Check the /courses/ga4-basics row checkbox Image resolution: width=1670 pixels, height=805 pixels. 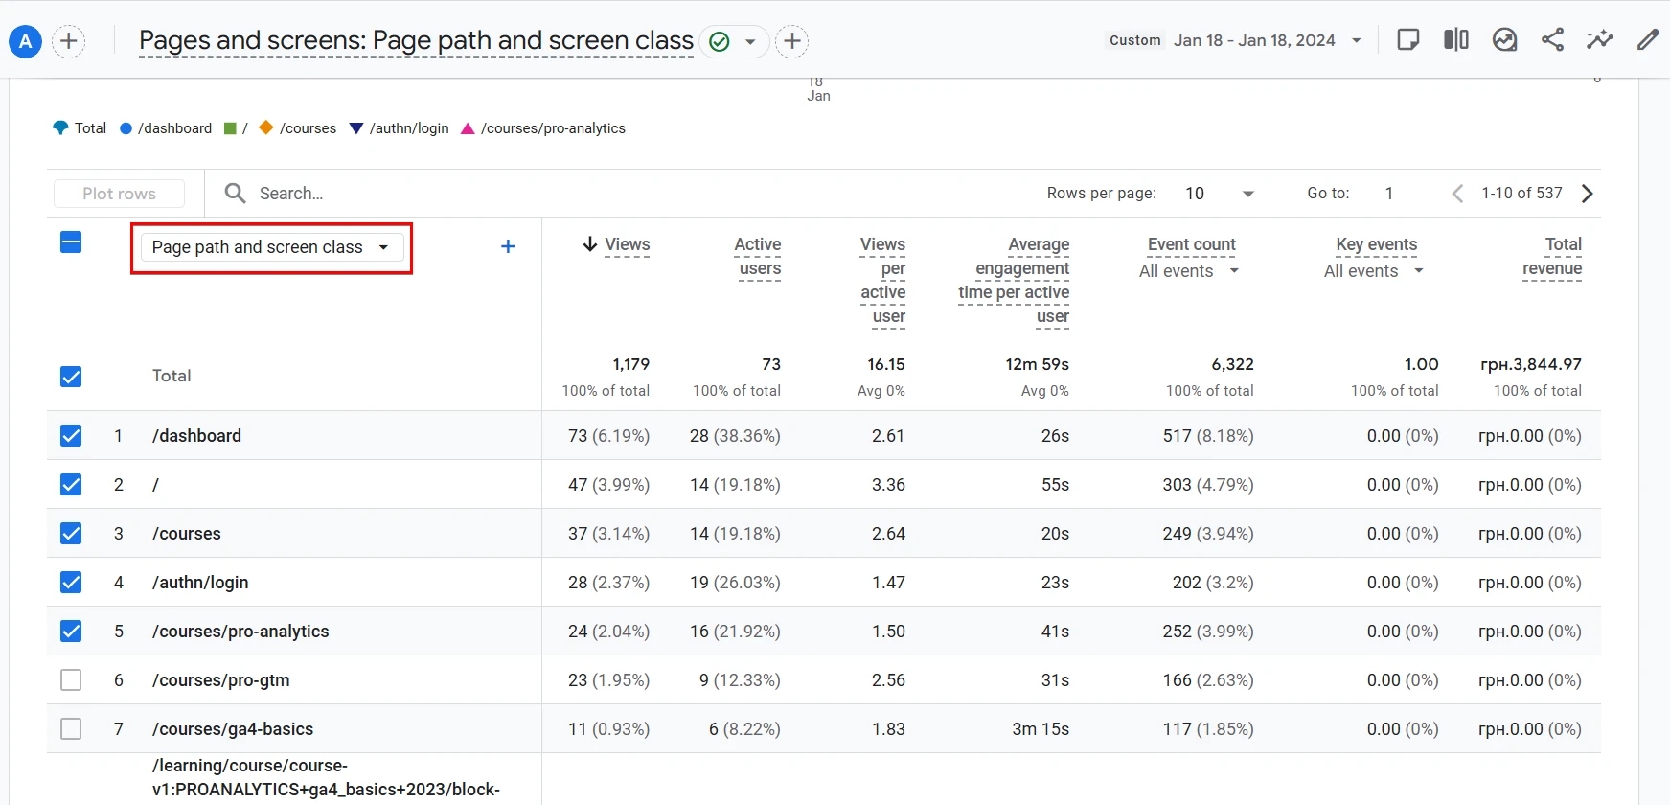coord(71,729)
